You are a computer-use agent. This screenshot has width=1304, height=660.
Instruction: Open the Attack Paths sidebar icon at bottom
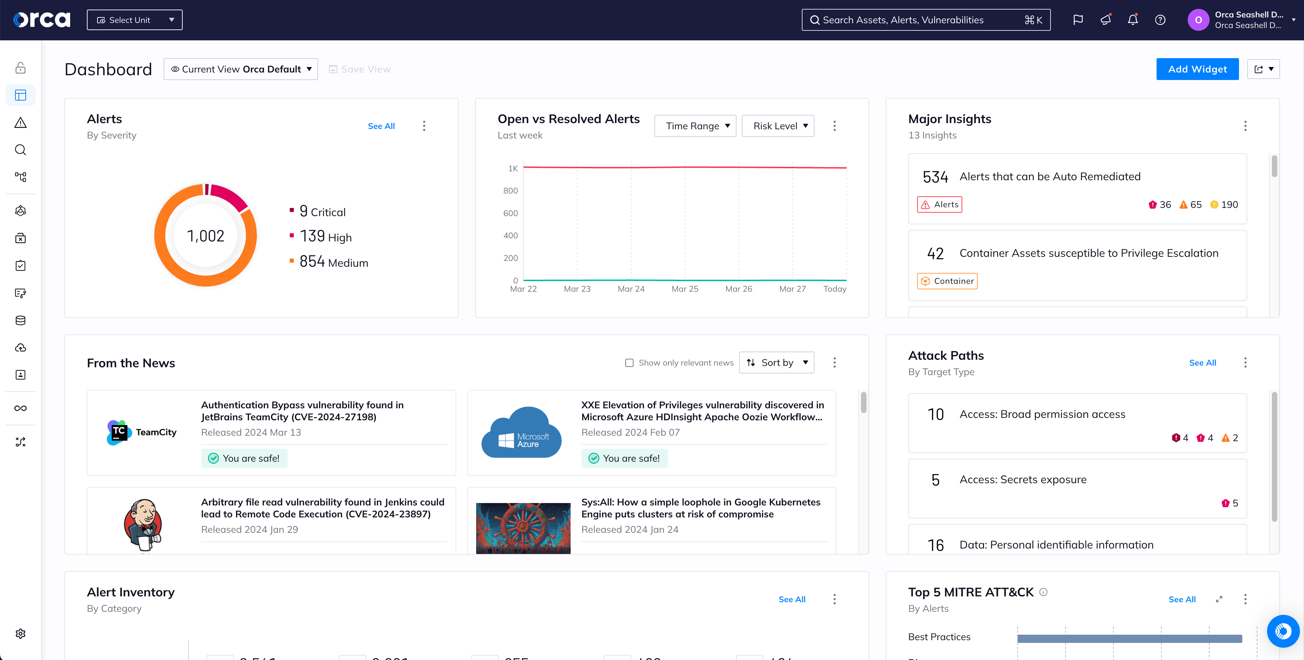20,441
